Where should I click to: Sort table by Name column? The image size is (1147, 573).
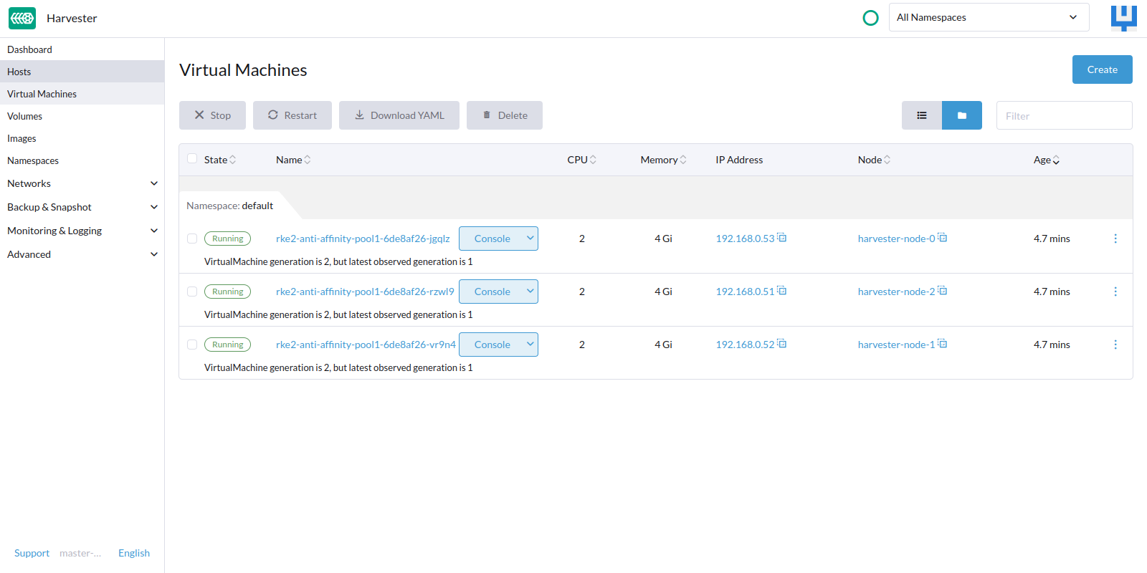click(x=293, y=160)
